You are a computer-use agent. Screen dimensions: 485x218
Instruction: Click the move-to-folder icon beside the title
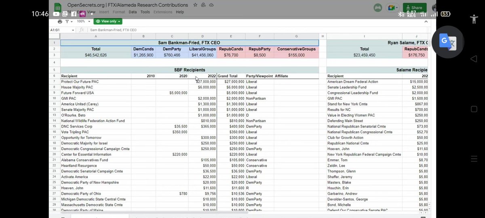tap(203, 5)
